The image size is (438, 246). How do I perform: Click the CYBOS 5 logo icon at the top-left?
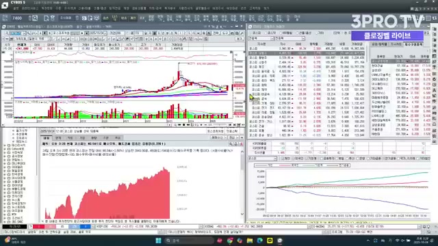(x=5, y=5)
